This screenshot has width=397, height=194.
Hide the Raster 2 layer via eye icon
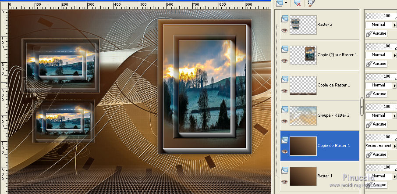pos(284,30)
